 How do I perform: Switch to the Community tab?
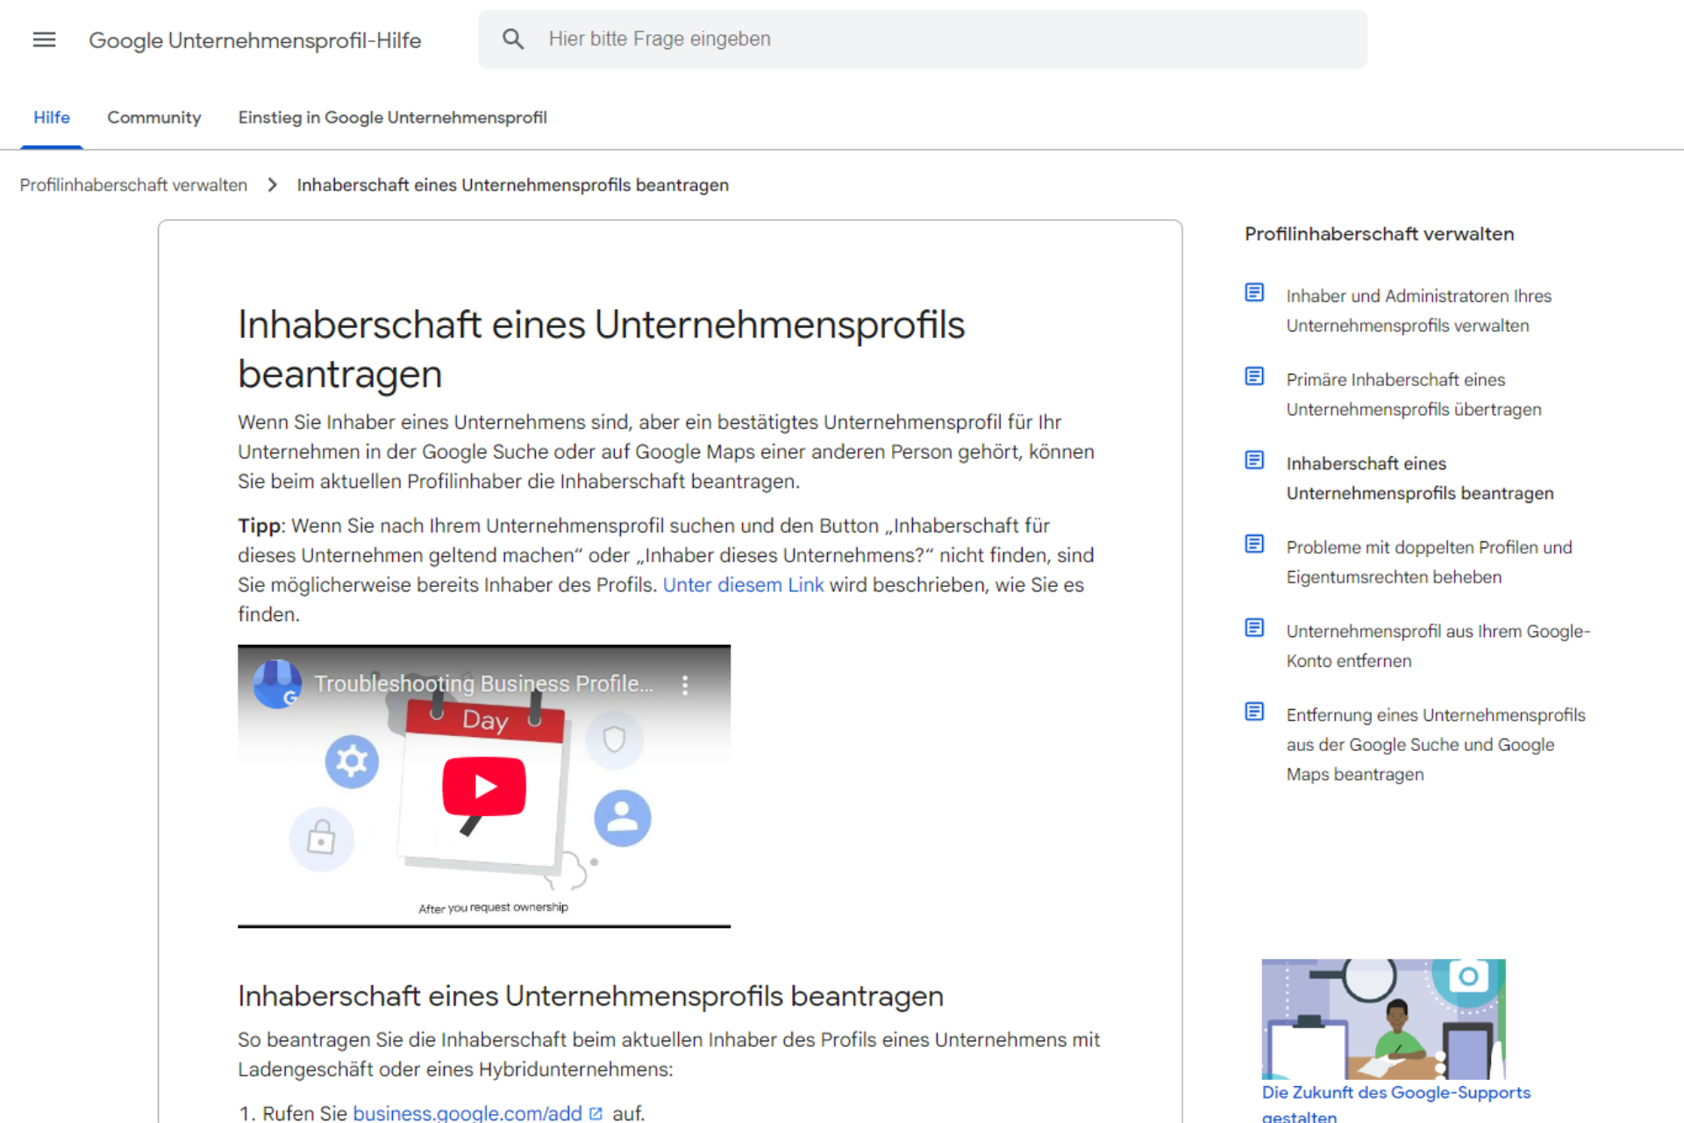[x=153, y=117]
